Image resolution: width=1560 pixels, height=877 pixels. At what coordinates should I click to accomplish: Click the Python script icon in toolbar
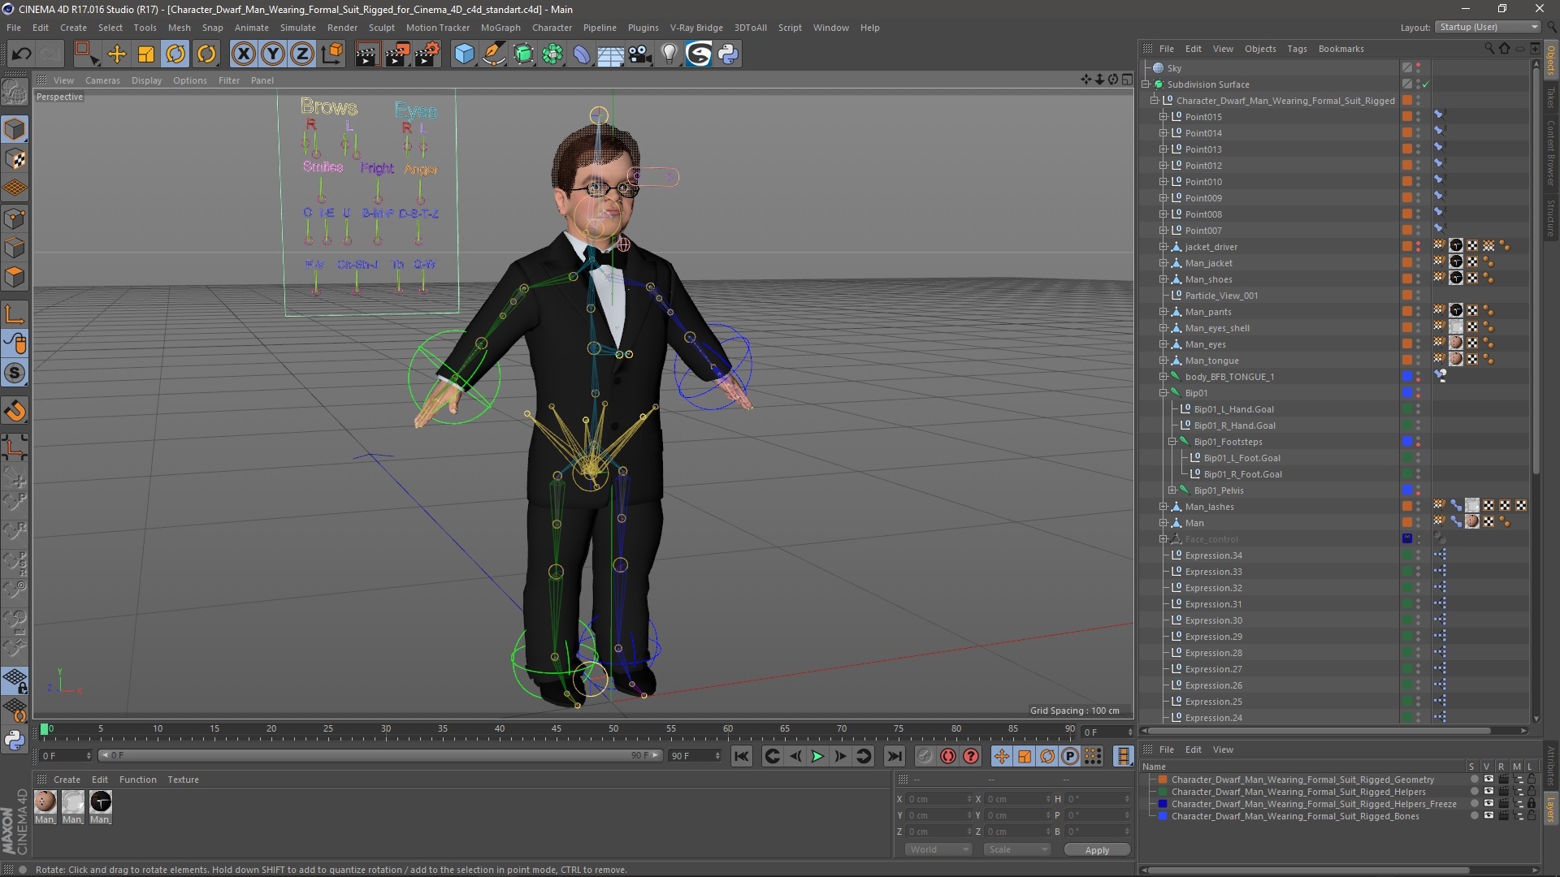(728, 54)
